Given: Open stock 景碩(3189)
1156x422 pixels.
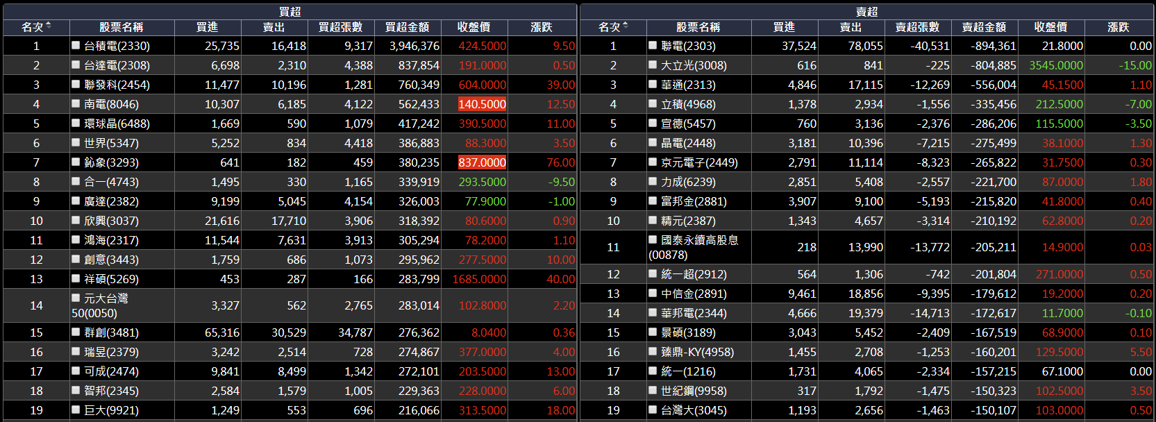Looking at the screenshot, I should point(688,332).
